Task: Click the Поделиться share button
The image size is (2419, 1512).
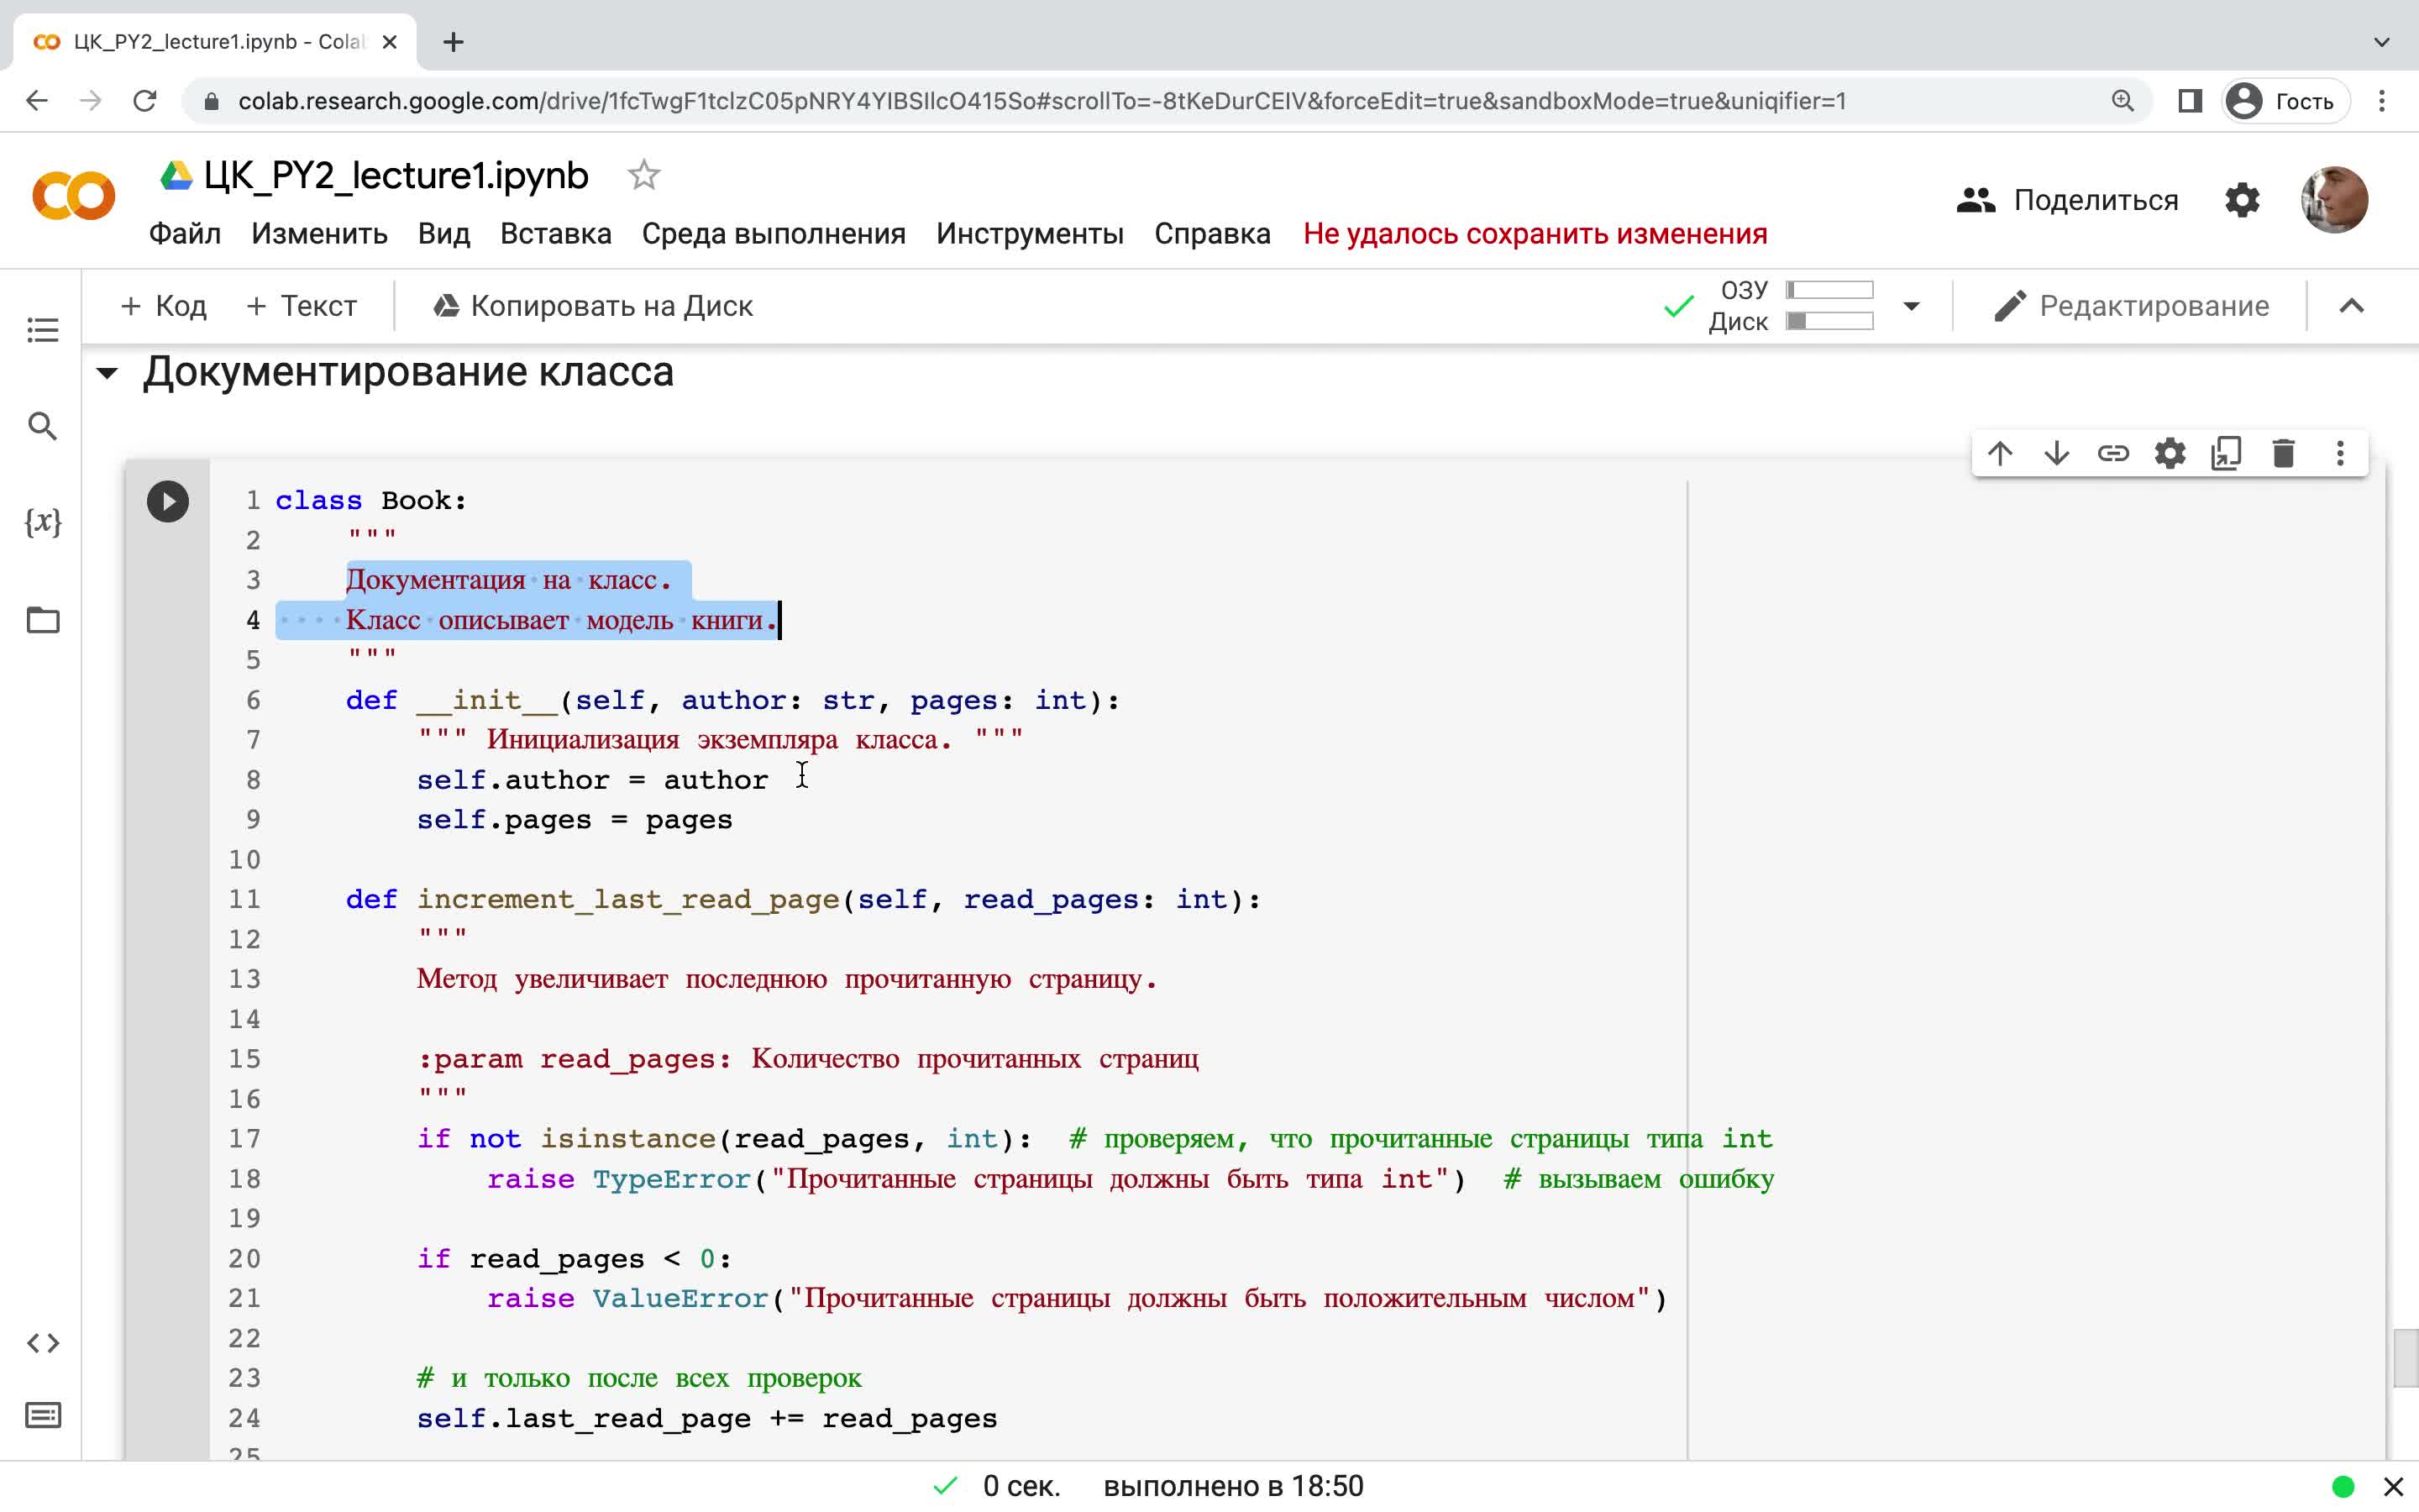Action: pyautogui.click(x=2067, y=200)
